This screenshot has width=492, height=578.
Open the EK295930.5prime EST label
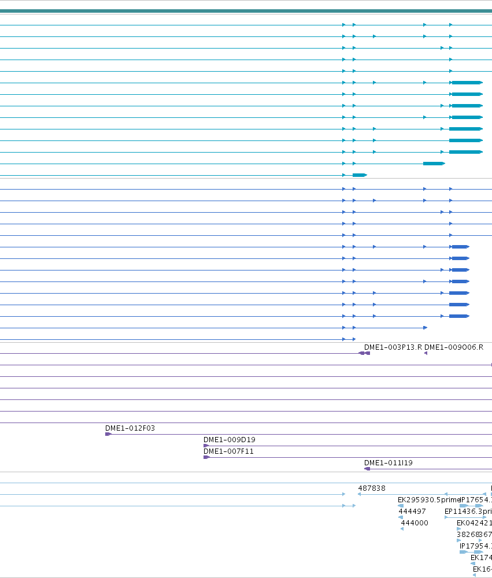coord(429,500)
